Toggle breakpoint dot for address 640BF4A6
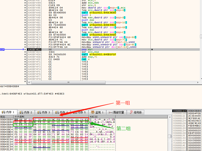Viewport: 202px width, 151px height. tap(25, 13)
